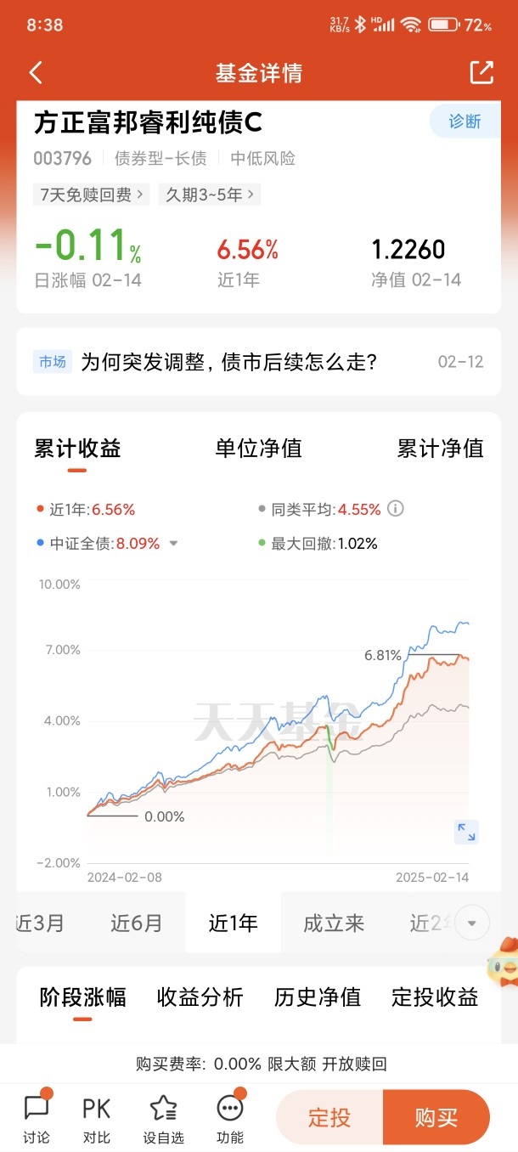Expand the 中证全债 benchmark dropdown arrow
Screen dimensions: 518x1152
point(174,544)
